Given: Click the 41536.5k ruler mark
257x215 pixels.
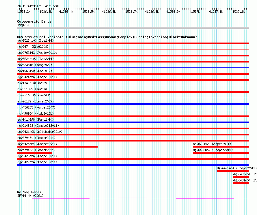Looking at the screenshot, I should point(87,12).
